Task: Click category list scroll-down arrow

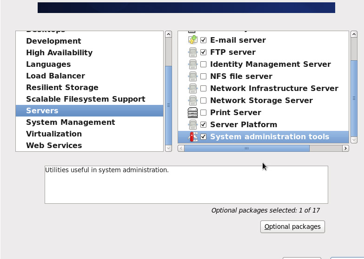Action: coord(169,148)
